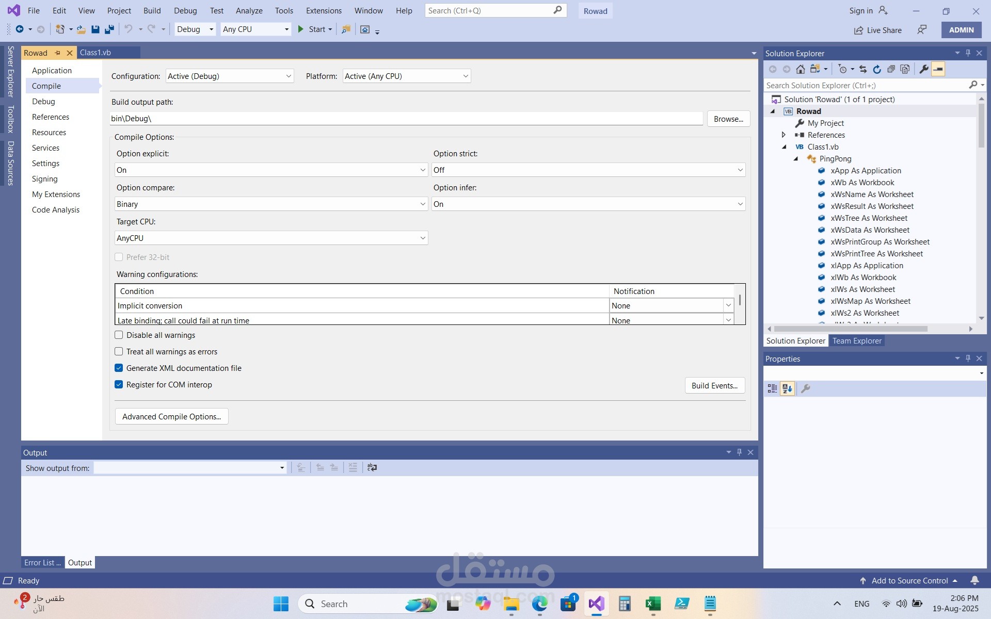Uncheck Generate XML documentation file
The image size is (991, 619).
(119, 368)
